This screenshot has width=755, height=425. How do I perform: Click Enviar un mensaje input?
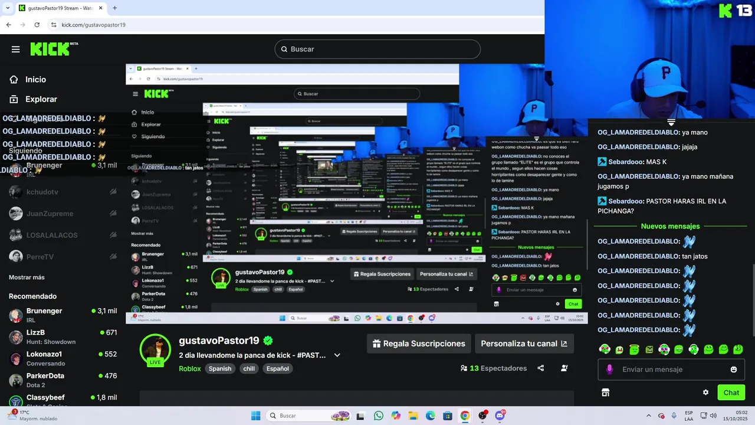click(x=671, y=370)
